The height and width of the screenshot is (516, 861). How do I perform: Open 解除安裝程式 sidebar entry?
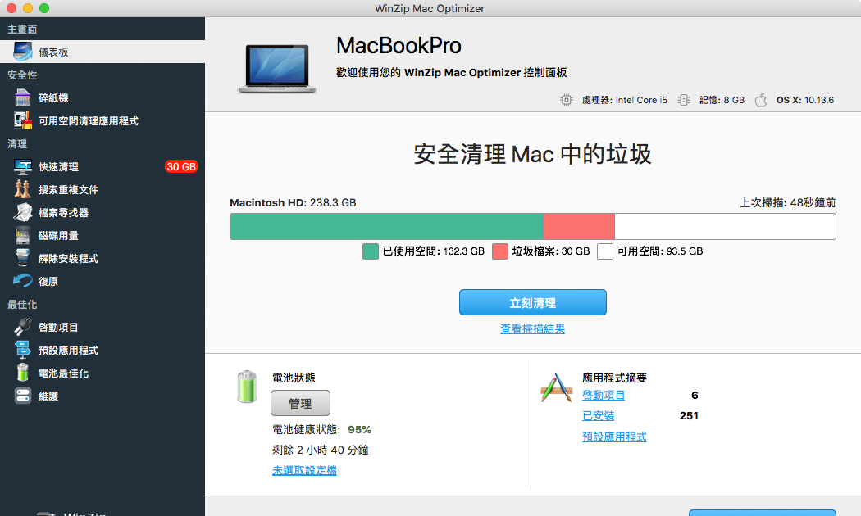(x=102, y=258)
